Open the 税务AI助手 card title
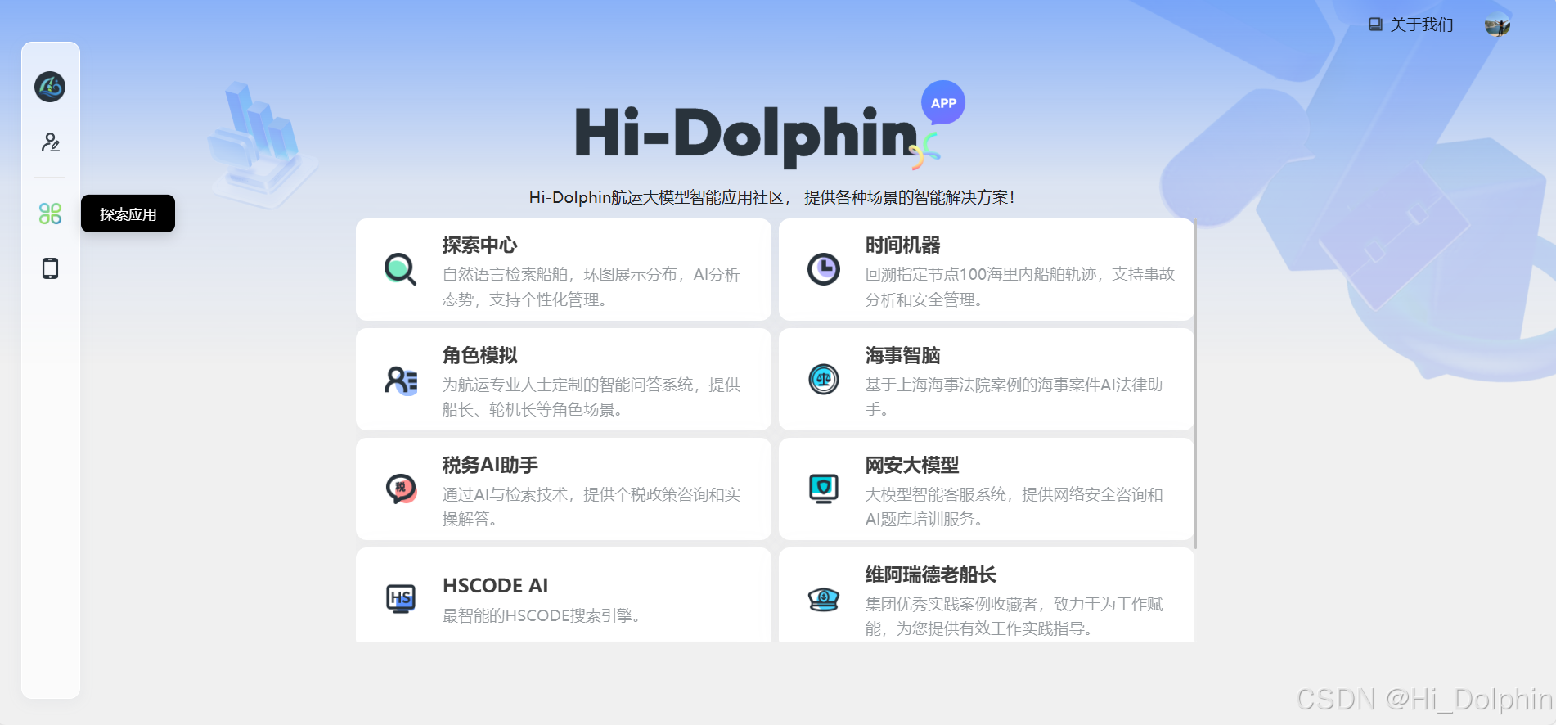This screenshot has width=1556, height=725. (490, 465)
